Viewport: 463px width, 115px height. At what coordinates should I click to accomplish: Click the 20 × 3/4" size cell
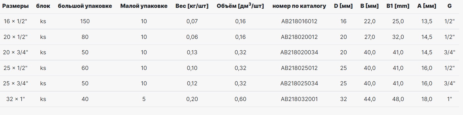click(x=15, y=52)
